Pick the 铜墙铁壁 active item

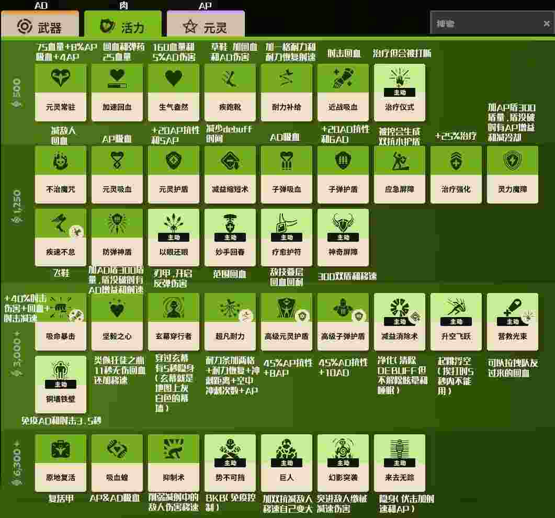point(61,384)
